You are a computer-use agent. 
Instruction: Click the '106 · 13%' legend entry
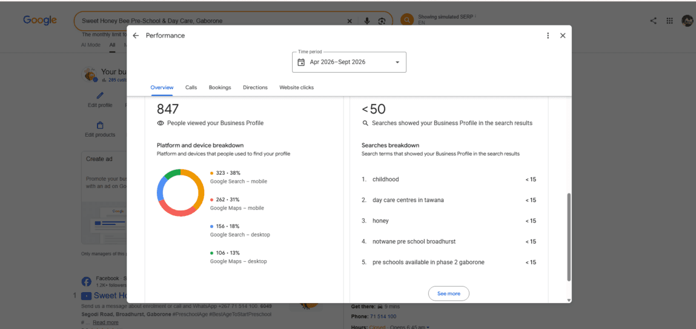click(228, 253)
